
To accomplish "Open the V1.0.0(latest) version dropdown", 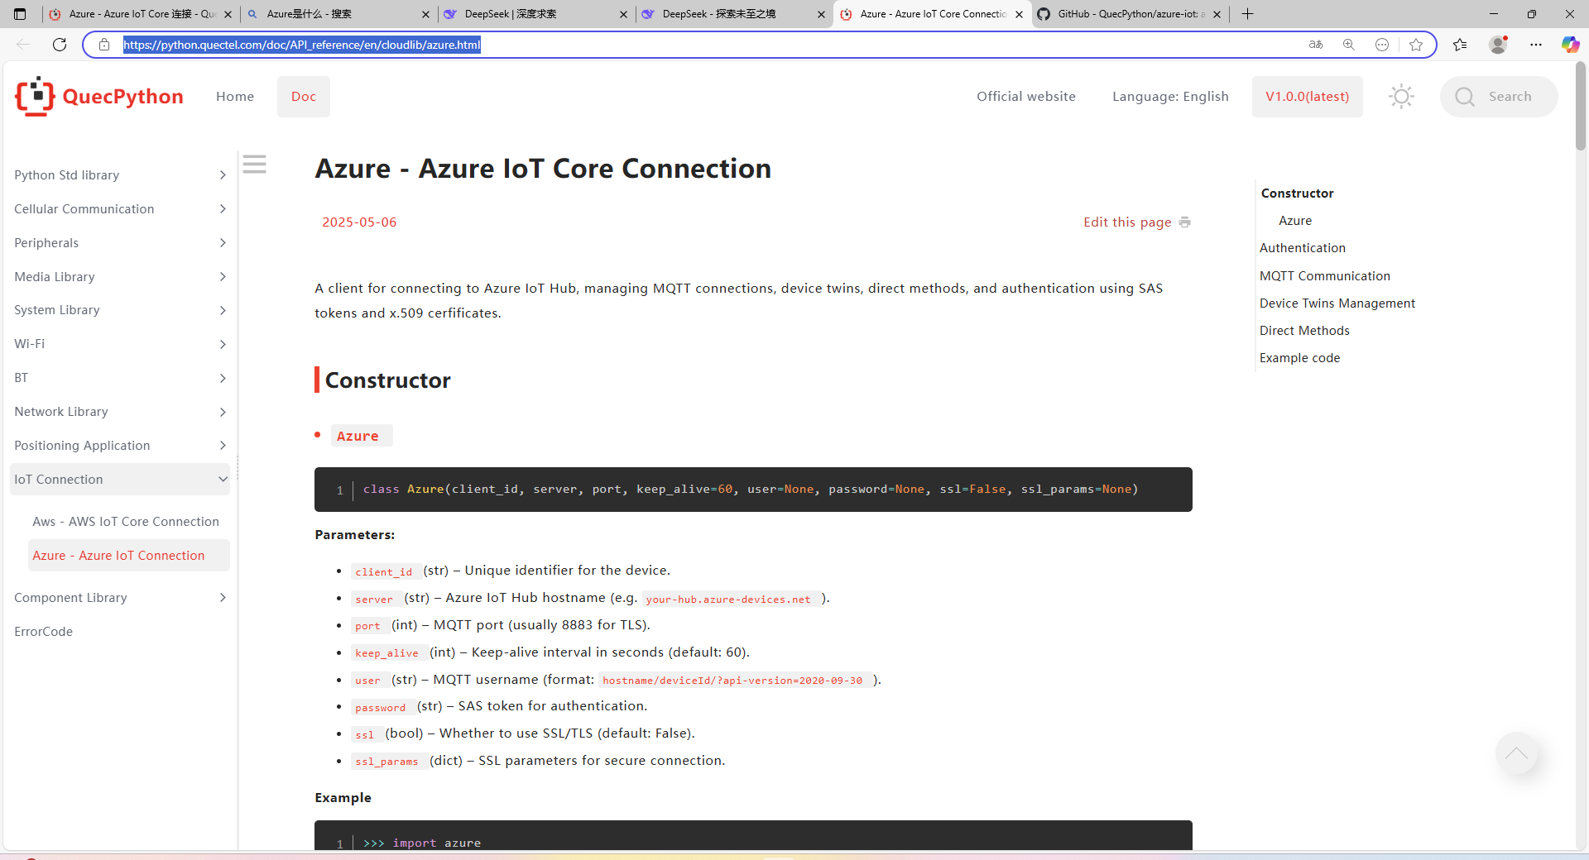I will coord(1307,97).
